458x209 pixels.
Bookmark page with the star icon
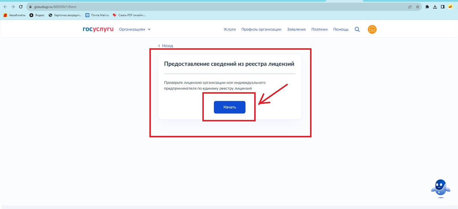pos(417,7)
